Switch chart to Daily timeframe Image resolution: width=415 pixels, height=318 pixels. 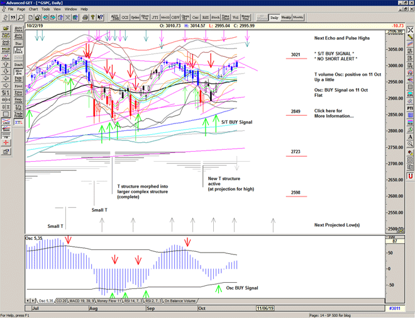click(x=274, y=18)
